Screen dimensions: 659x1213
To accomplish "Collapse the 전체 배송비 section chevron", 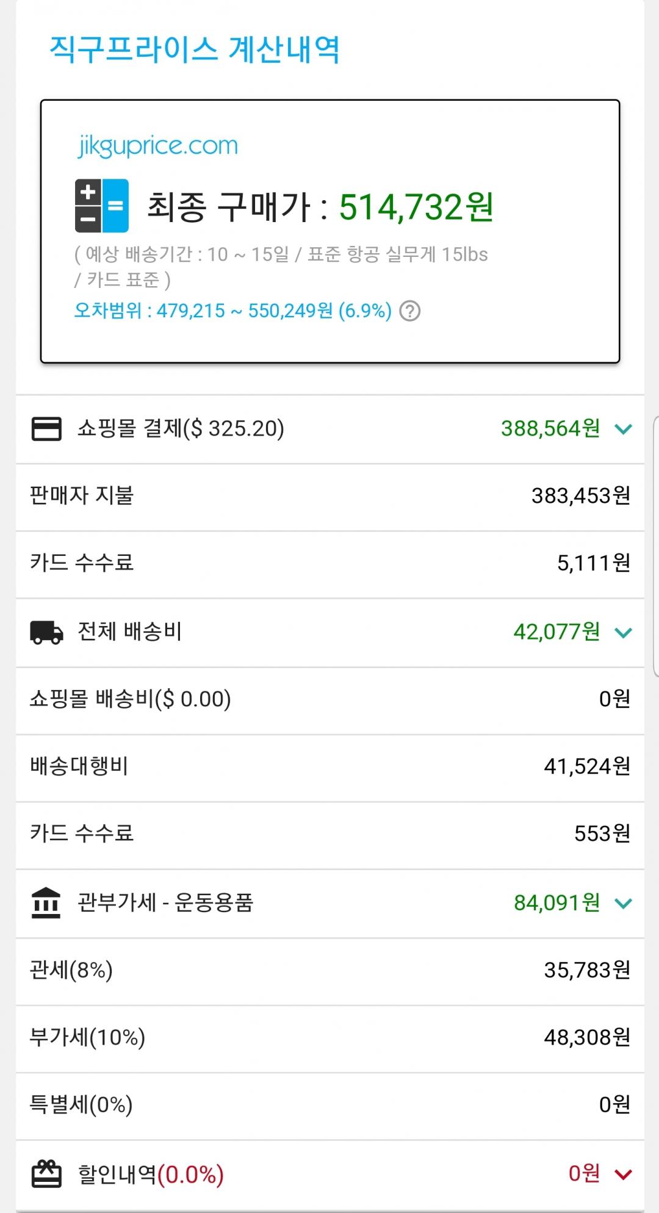I will click(x=623, y=633).
